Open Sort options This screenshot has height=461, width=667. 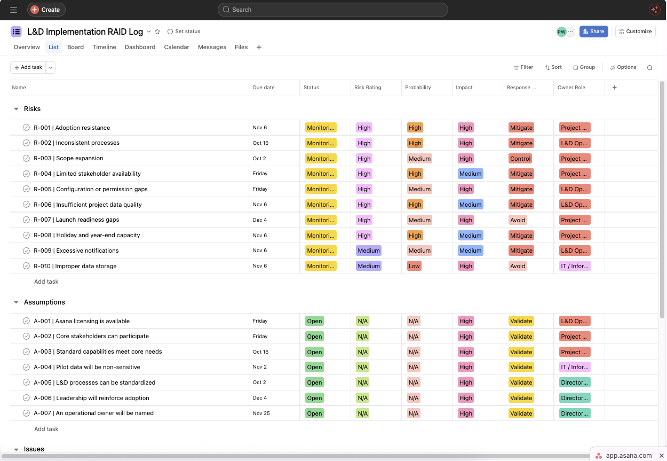[x=553, y=67]
